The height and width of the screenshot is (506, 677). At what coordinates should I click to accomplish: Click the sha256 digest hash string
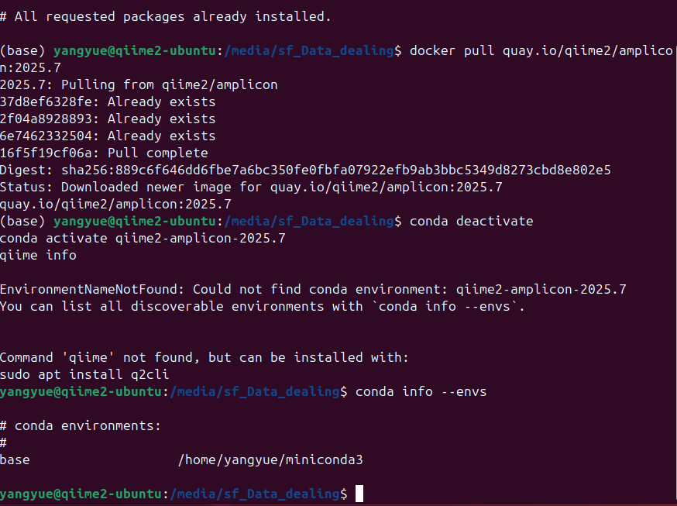point(336,170)
